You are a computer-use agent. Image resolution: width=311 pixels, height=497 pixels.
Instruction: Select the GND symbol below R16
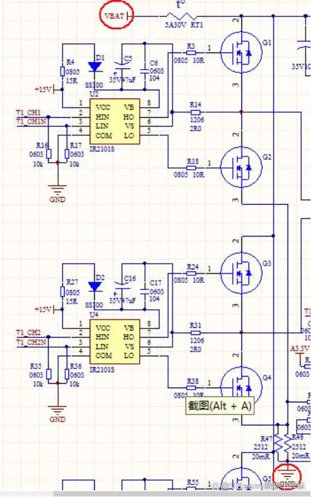[x=57, y=190]
